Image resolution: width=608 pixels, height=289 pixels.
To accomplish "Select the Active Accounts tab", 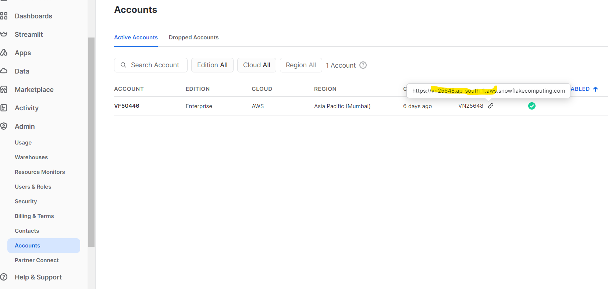I will click(x=136, y=38).
